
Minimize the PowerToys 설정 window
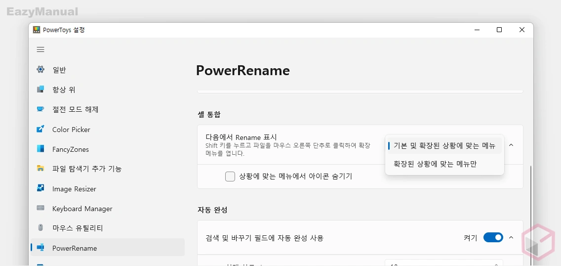coord(477,30)
